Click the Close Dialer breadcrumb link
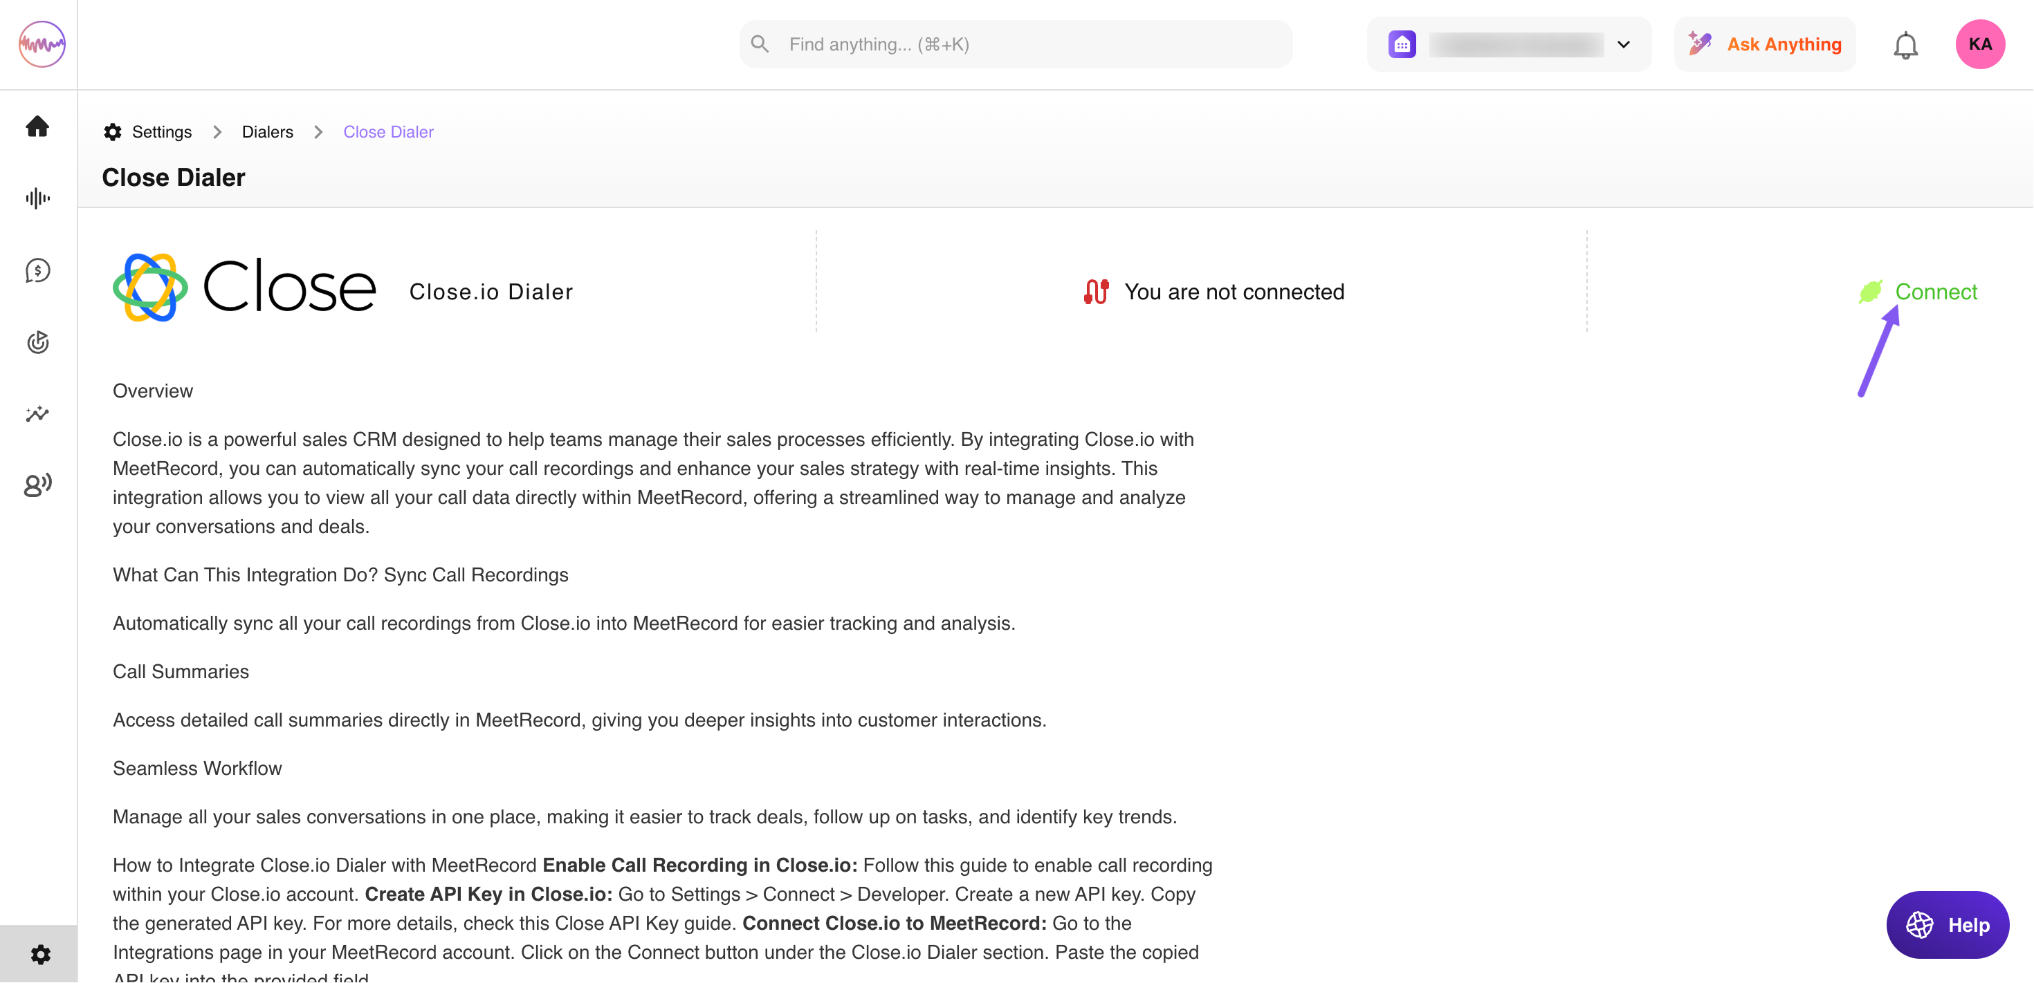Image resolution: width=2034 pixels, height=983 pixels. coord(387,132)
